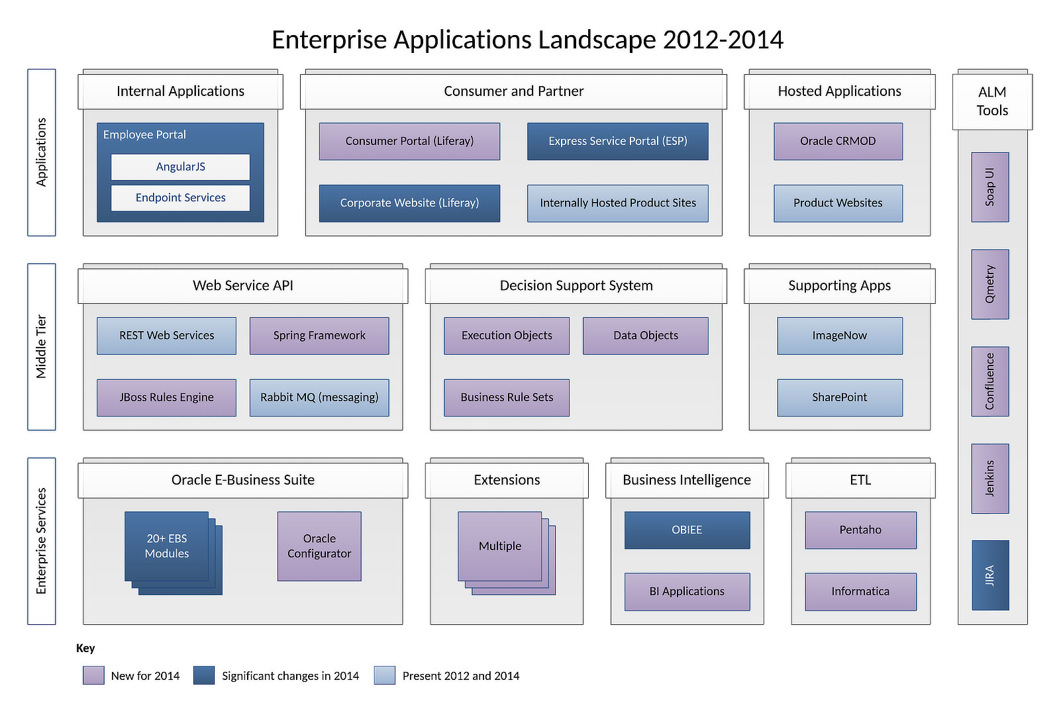The width and height of the screenshot is (1061, 715).
Task: Click the Execution Objects box
Action: click(x=507, y=336)
